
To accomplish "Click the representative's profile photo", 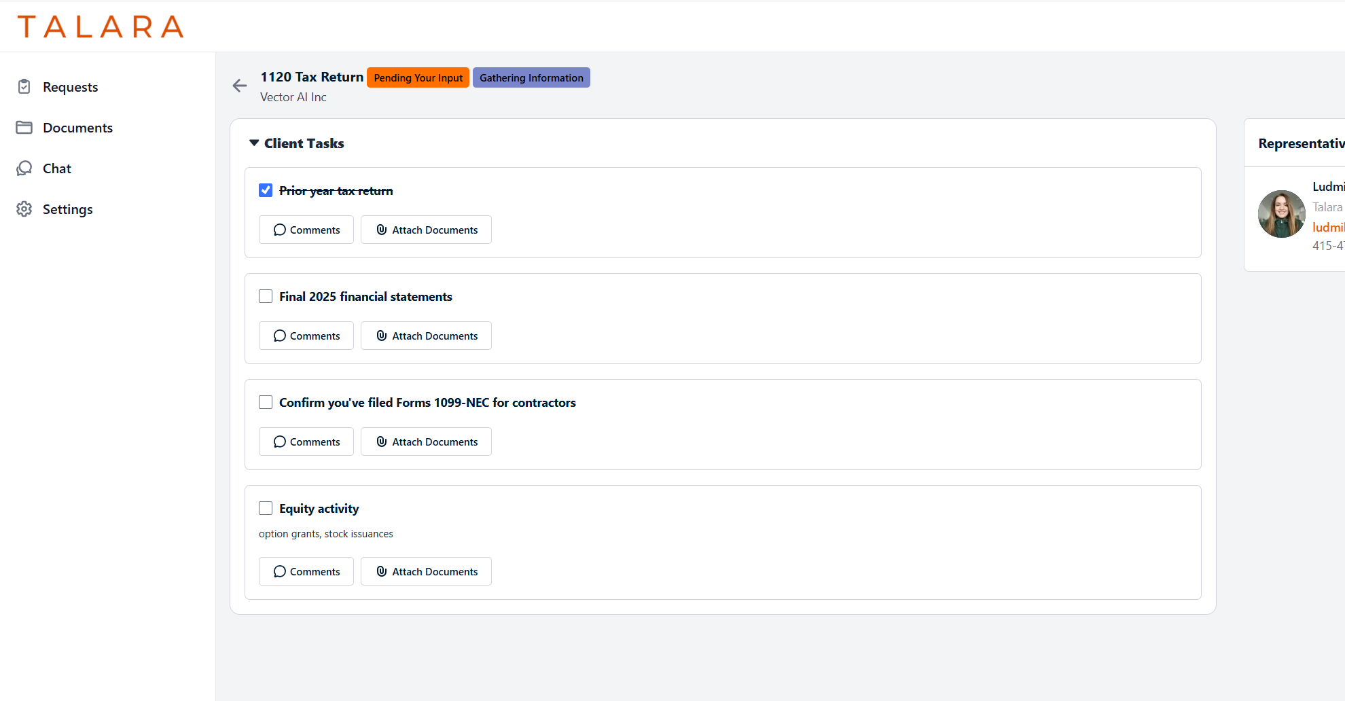I will (1282, 214).
